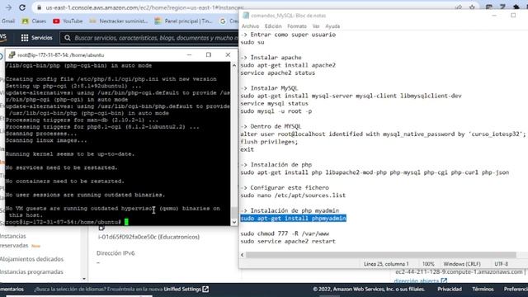Screen dimensions: 528x297
Task: Click the UTF-8 status bar entry
Action: [x=501, y=264]
